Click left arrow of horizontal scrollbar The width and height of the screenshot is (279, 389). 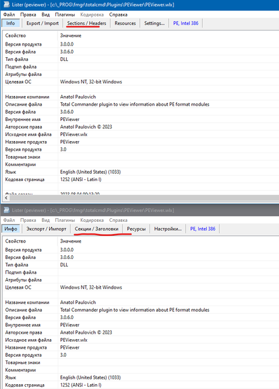point(6,198)
